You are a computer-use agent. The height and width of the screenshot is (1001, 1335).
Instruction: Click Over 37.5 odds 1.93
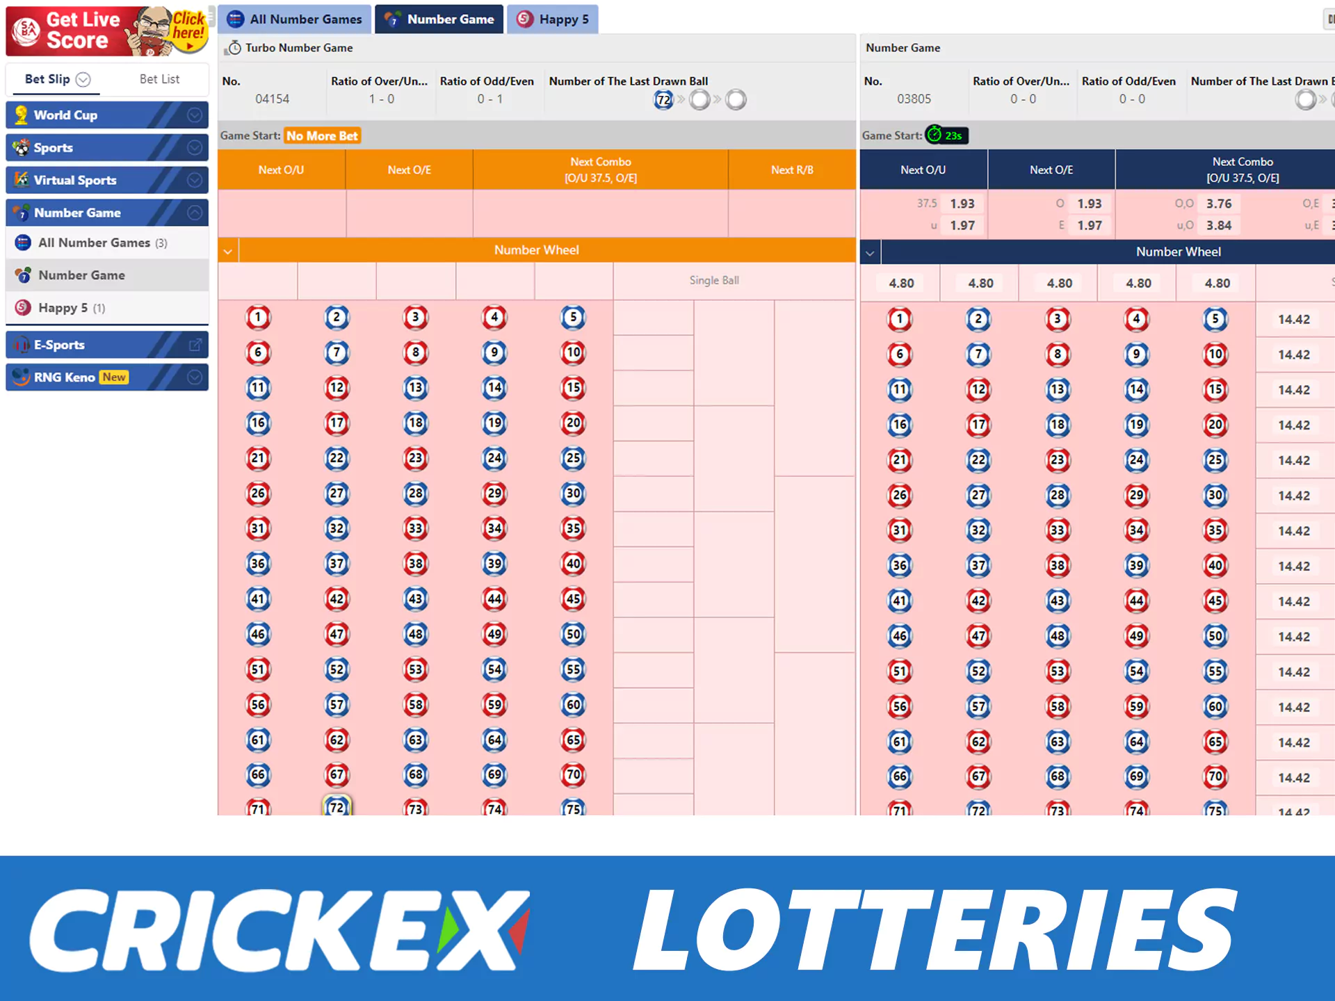pos(962,204)
